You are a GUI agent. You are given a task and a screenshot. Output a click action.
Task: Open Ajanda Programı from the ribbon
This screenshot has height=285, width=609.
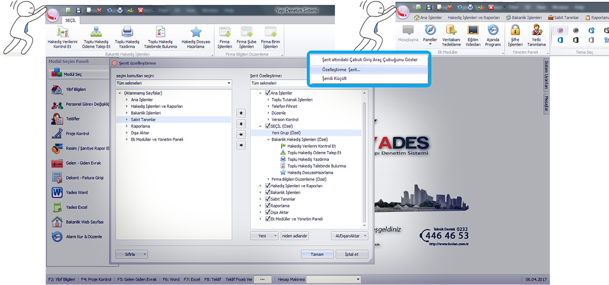493,30
